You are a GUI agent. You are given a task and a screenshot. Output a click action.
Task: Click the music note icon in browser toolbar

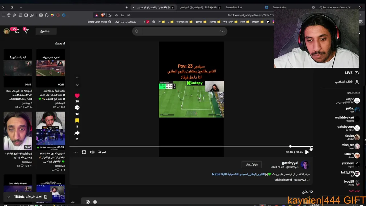tap(32, 15)
